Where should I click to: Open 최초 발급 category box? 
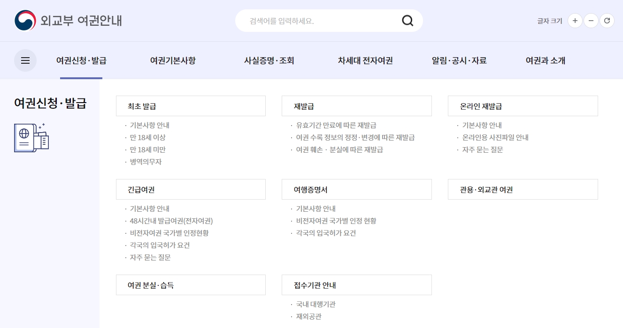[x=191, y=105]
